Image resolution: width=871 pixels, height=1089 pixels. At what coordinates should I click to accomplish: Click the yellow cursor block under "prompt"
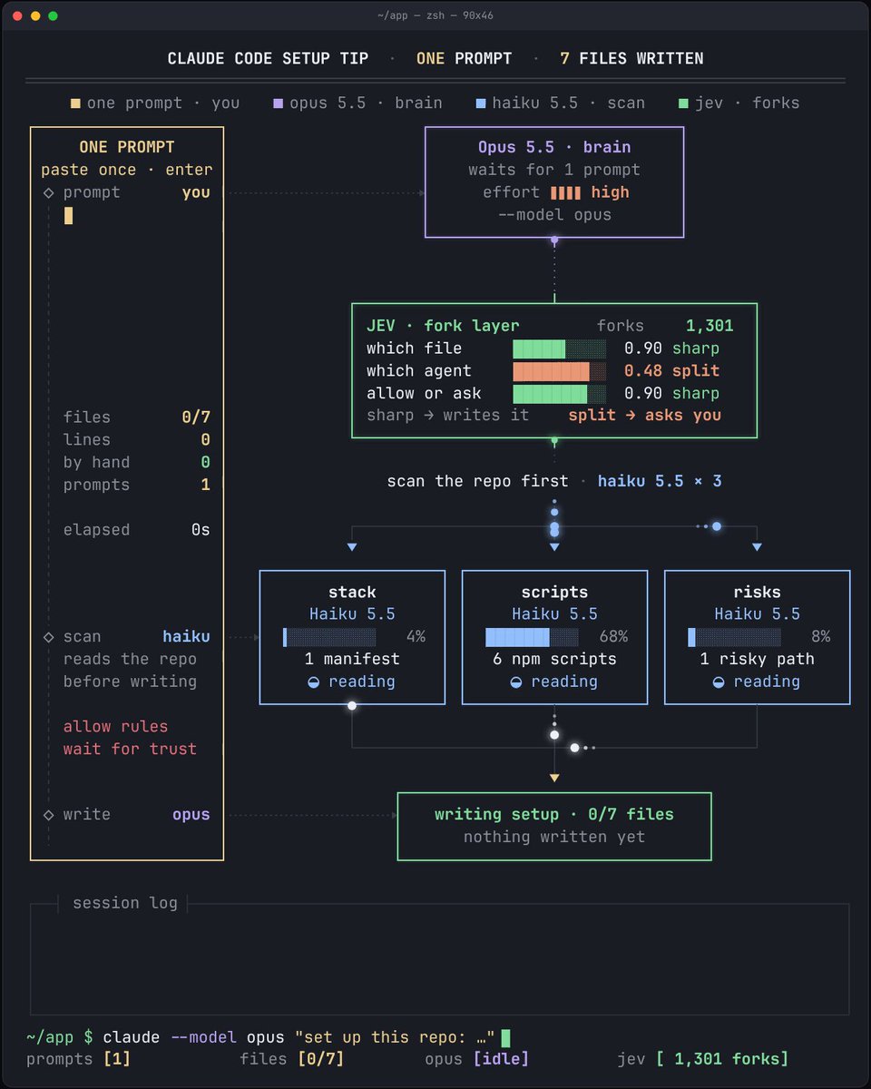click(68, 215)
